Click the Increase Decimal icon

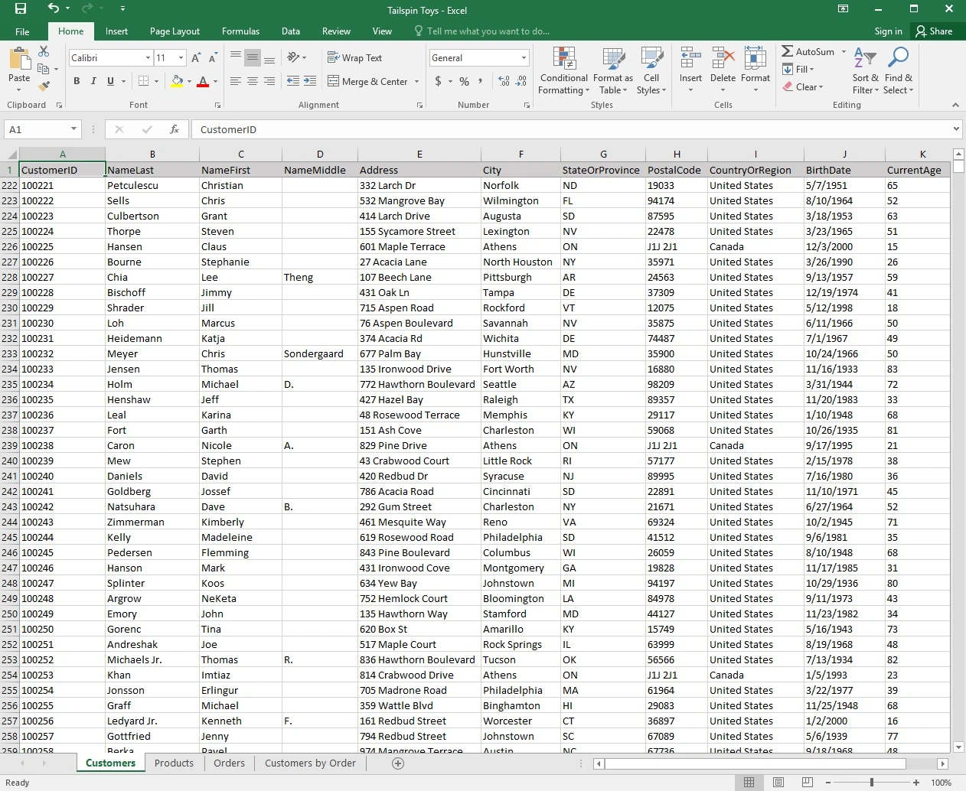click(x=504, y=81)
